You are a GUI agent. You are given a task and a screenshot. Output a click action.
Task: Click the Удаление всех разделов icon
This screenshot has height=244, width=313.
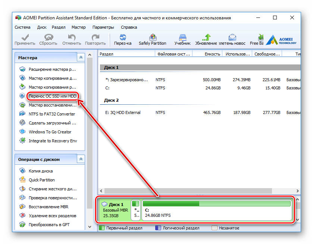point(22,215)
